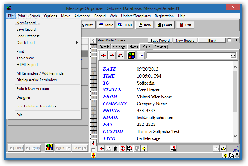Choose New Record from File menu

[x=48, y=23]
